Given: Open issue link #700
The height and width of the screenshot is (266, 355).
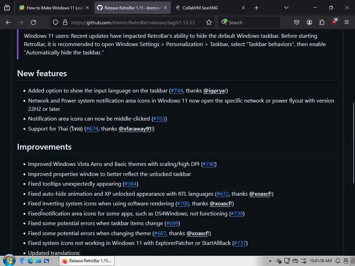Looking at the screenshot, I should click(x=183, y=204).
